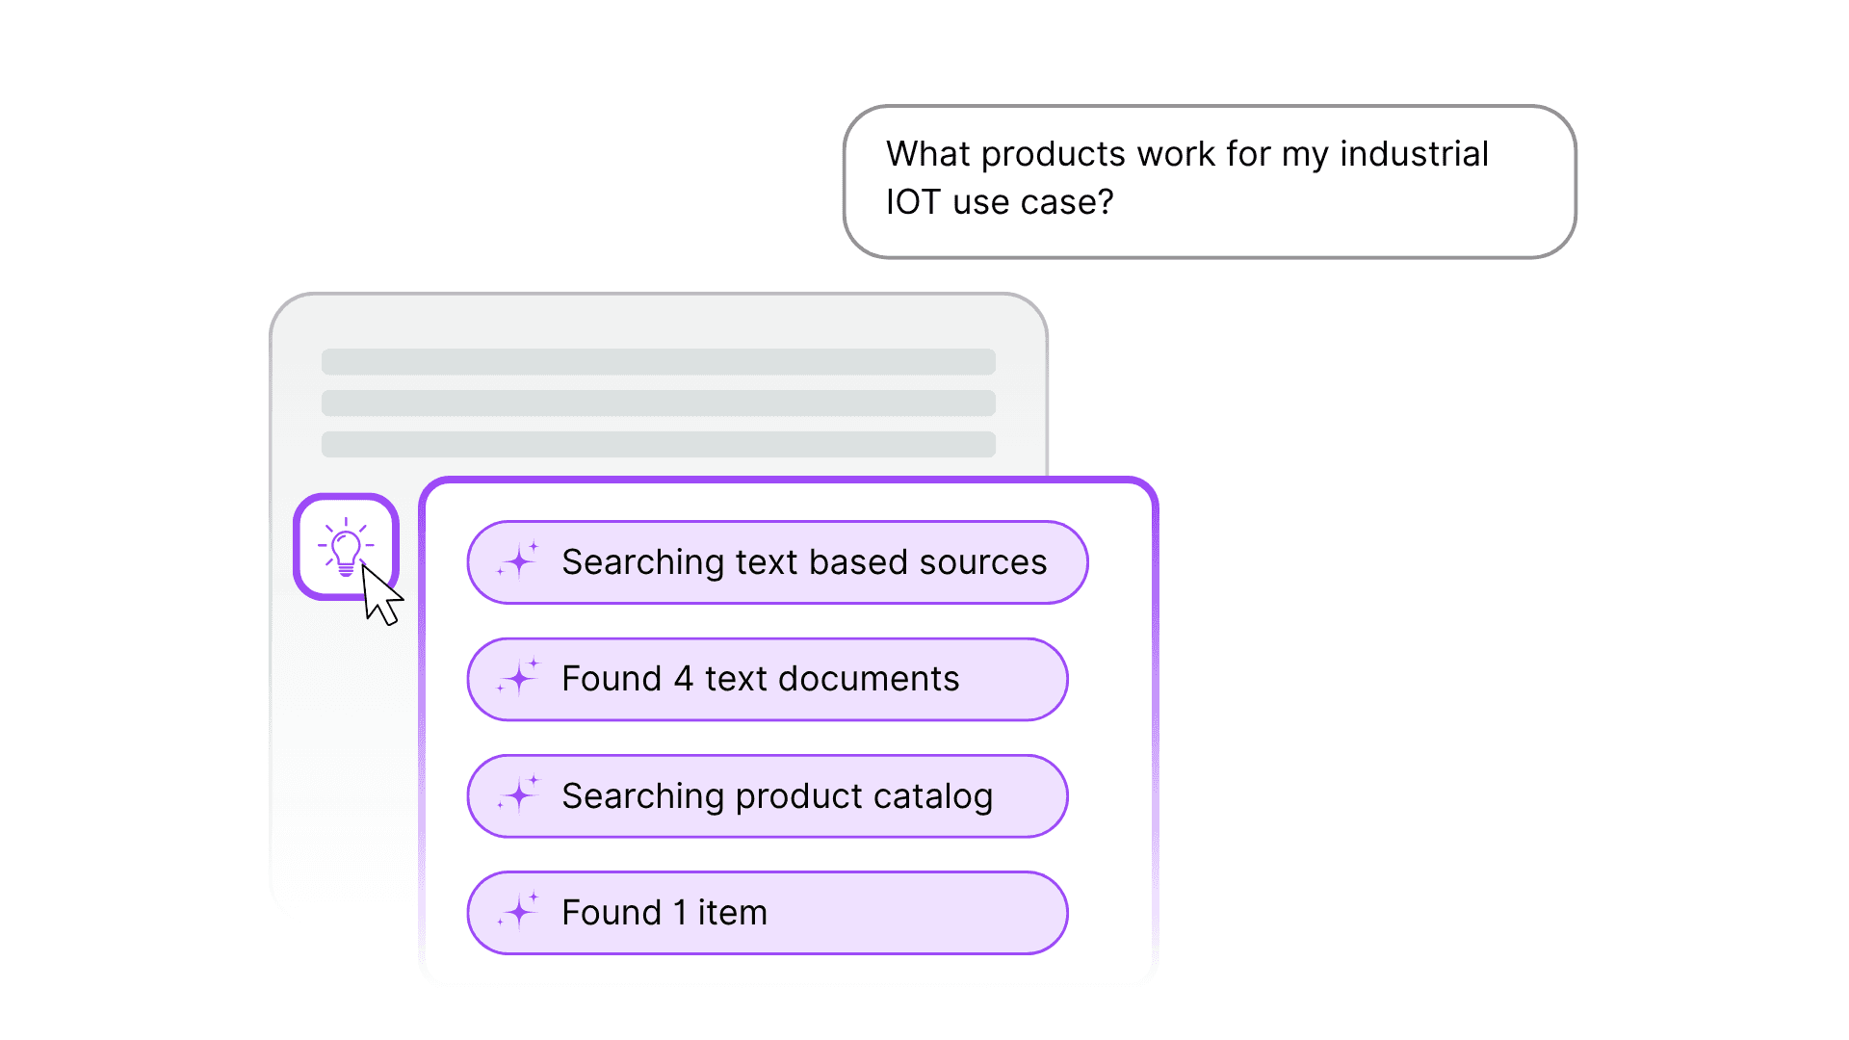Click the third gray placeholder text line
The width and height of the screenshot is (1849, 1040).
point(658,445)
